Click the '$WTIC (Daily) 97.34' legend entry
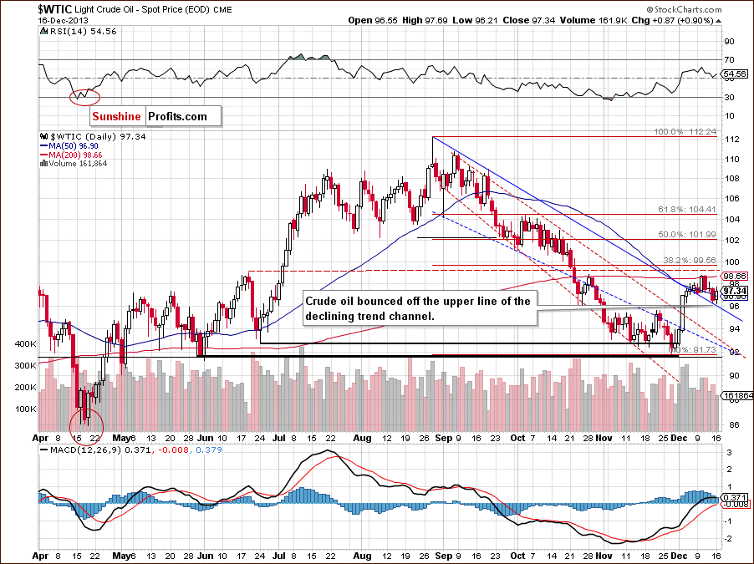The height and width of the screenshot is (564, 754). click(x=98, y=136)
